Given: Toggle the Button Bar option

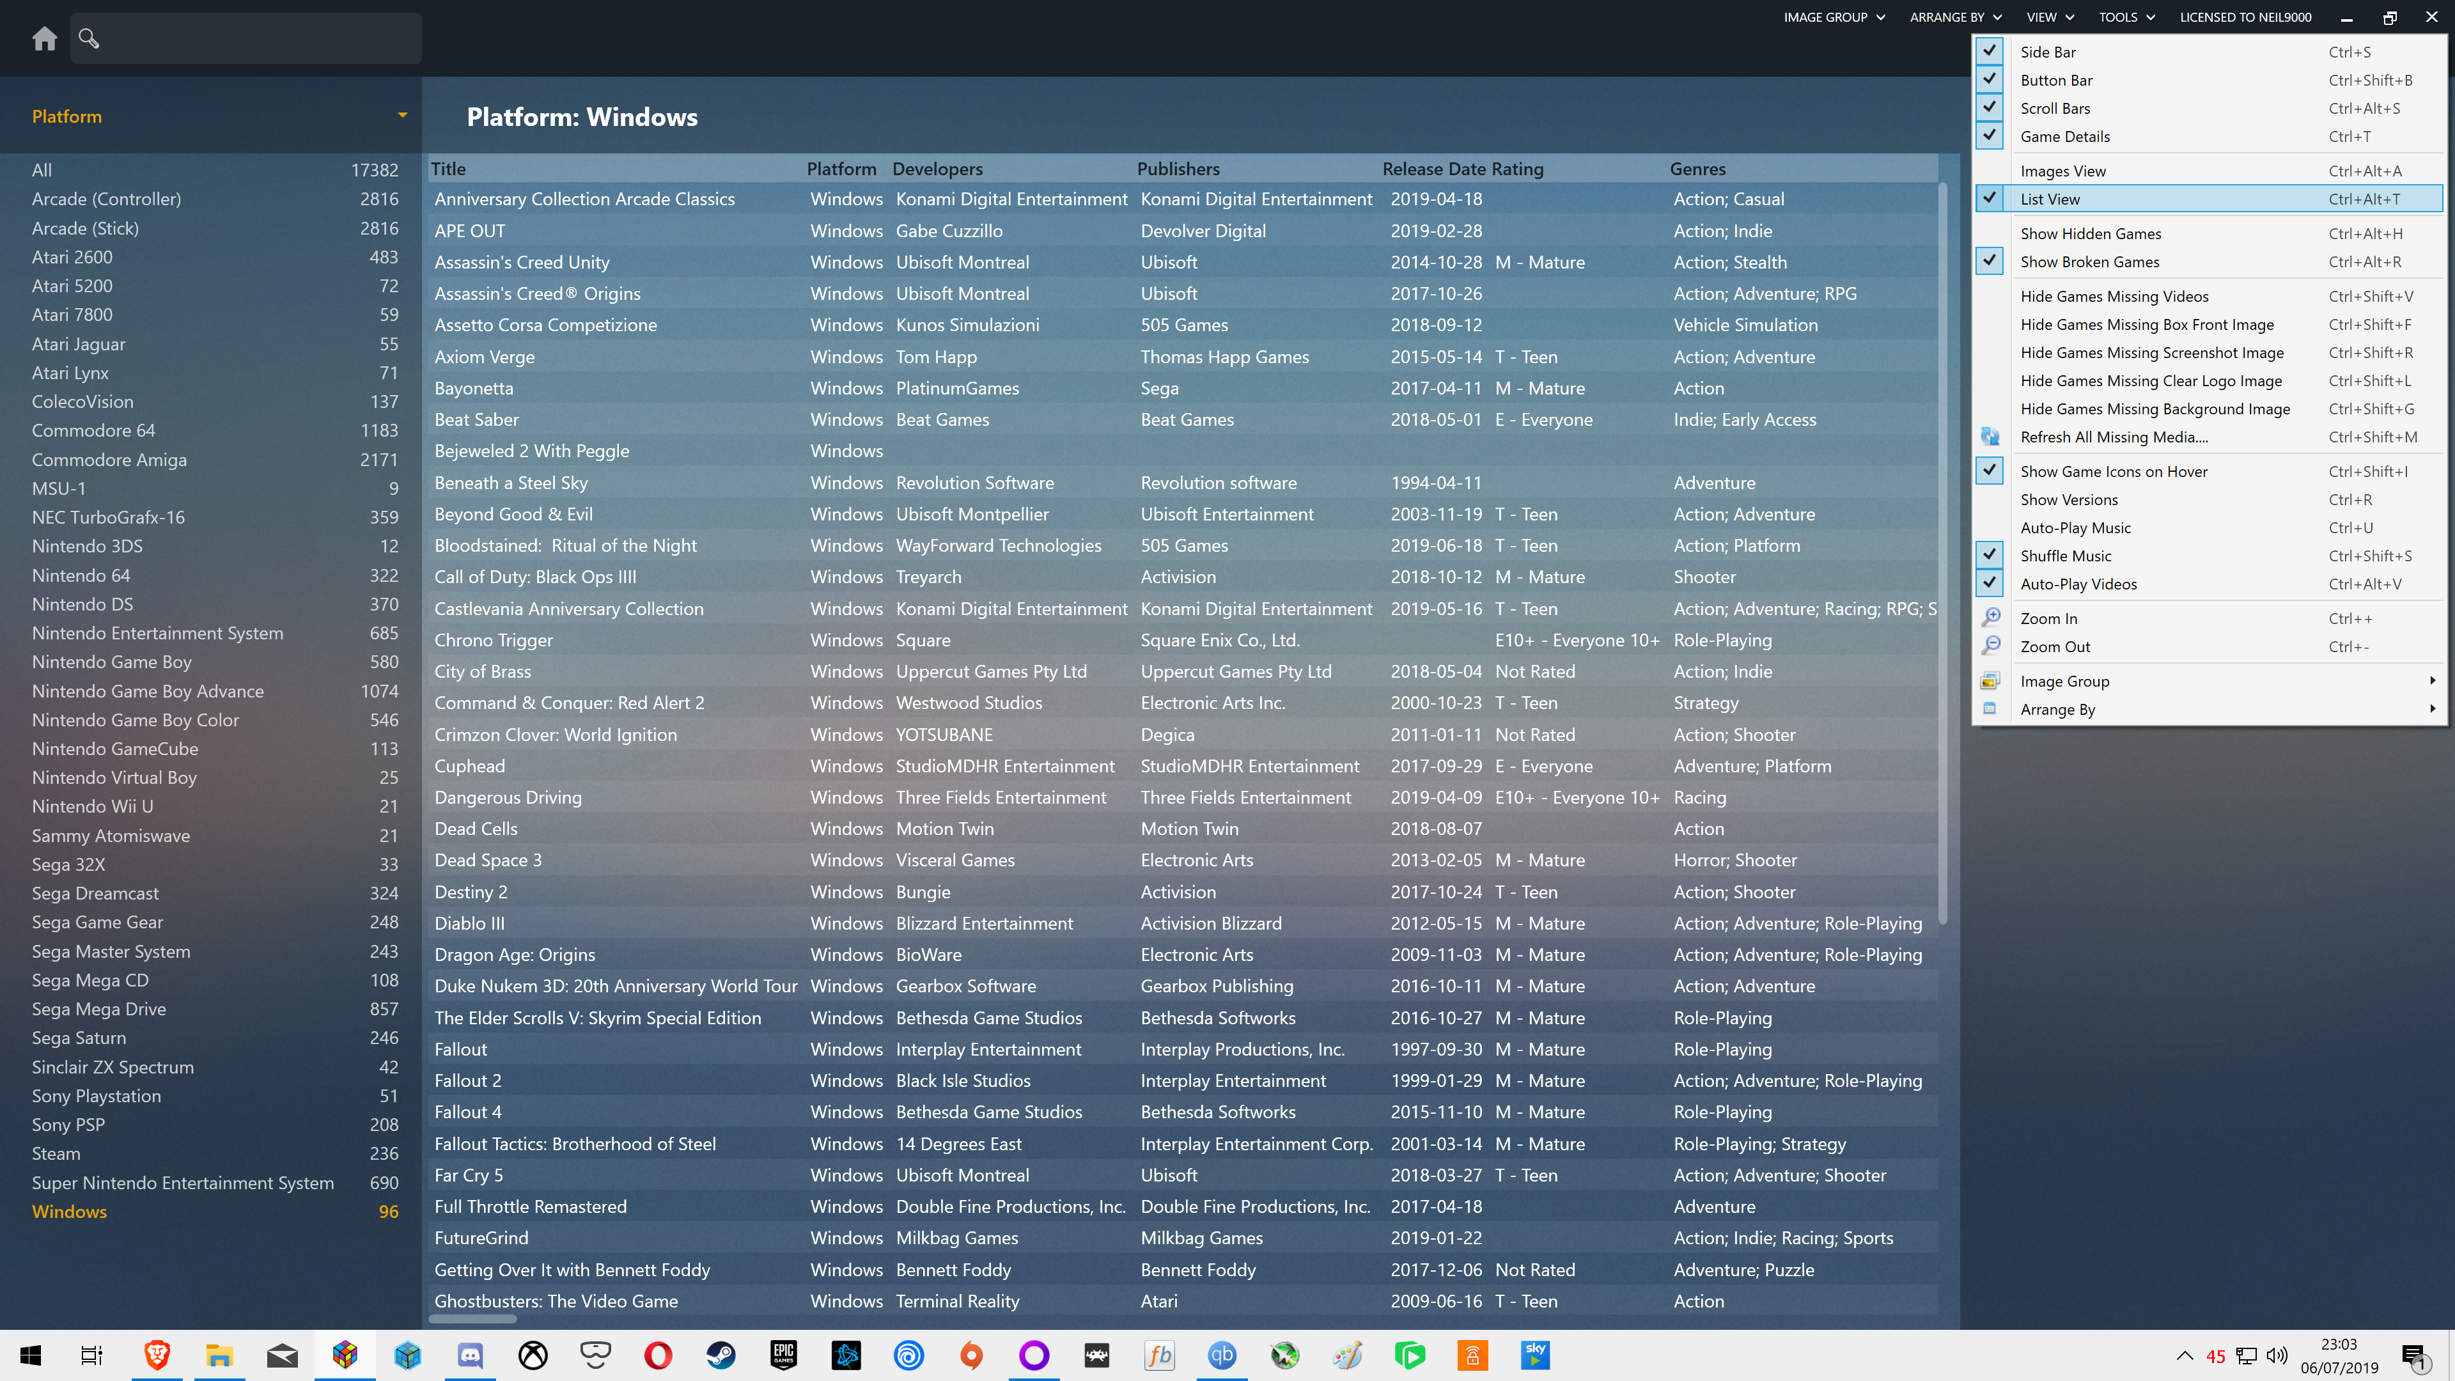Looking at the screenshot, I should (2209, 80).
